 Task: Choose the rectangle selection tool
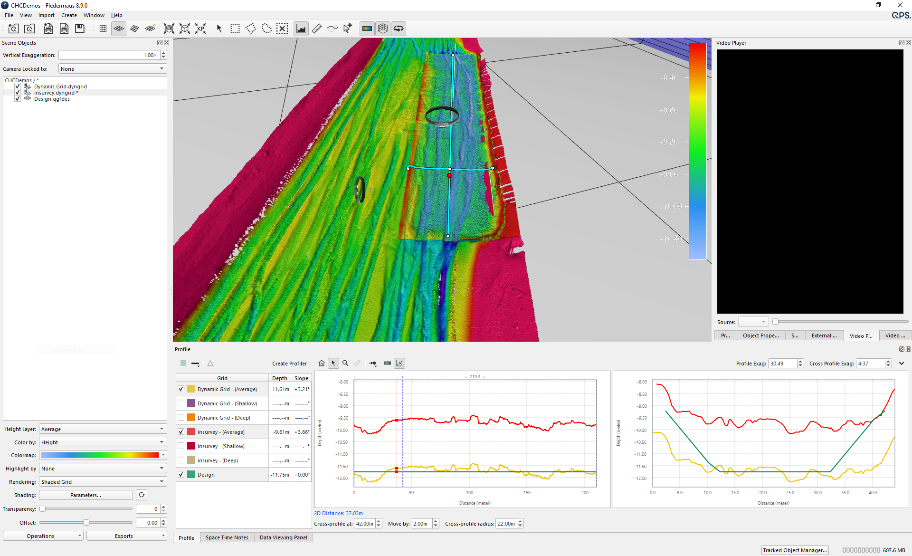[235, 29]
